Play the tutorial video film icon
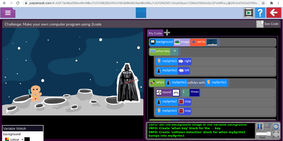The height and width of the screenshot is (141, 283). 249,12
